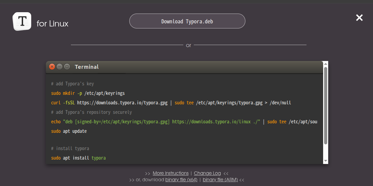Close the Linux download overlay with the X
Screen dimensions: 373x186
coord(359,18)
